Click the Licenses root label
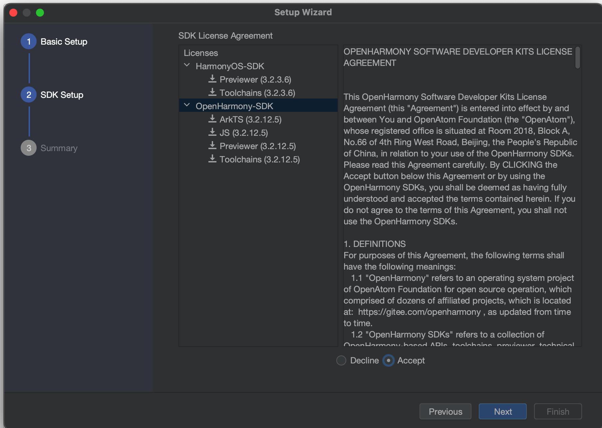602x428 pixels. [x=201, y=53]
